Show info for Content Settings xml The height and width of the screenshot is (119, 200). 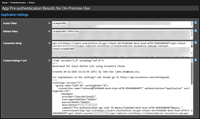click(196, 60)
